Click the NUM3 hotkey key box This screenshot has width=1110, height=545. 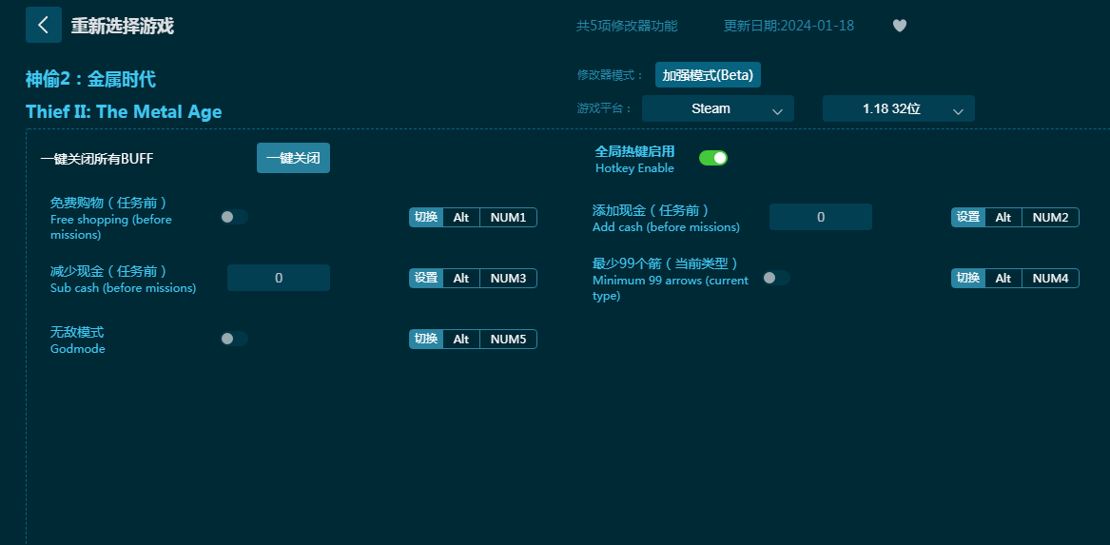point(508,278)
